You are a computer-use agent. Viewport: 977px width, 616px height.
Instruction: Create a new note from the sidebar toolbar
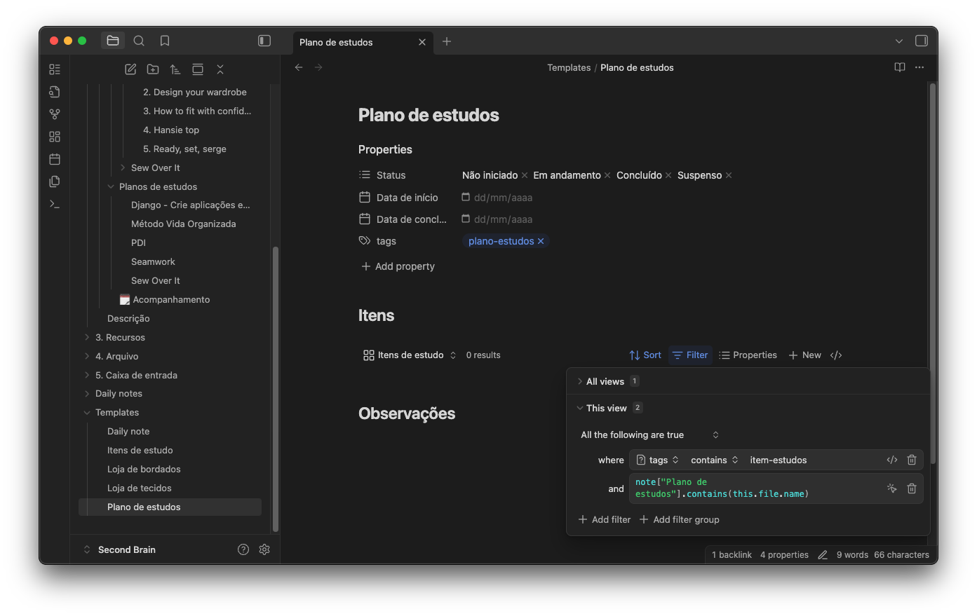(x=130, y=69)
